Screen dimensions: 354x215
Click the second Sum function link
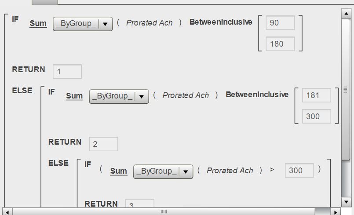74,96
